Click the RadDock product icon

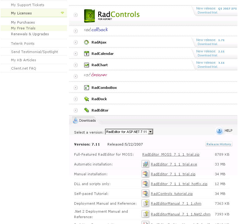pos(87,99)
